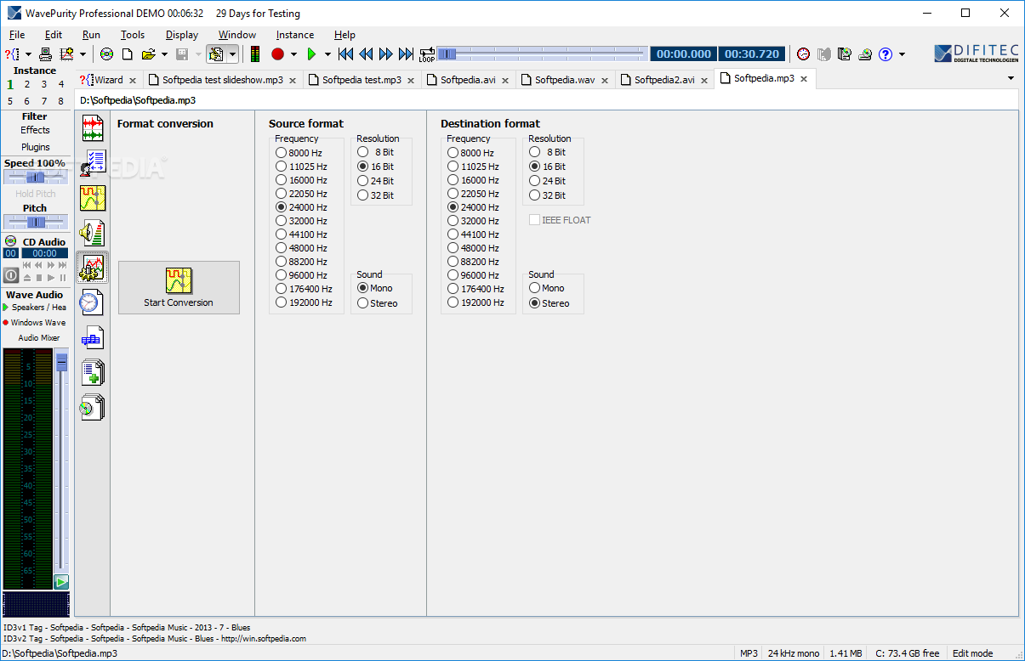
Task: Click the red clock timer toolbar icon
Action: click(x=804, y=54)
